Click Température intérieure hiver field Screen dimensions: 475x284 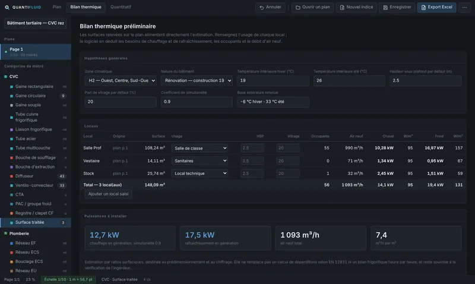point(273,81)
